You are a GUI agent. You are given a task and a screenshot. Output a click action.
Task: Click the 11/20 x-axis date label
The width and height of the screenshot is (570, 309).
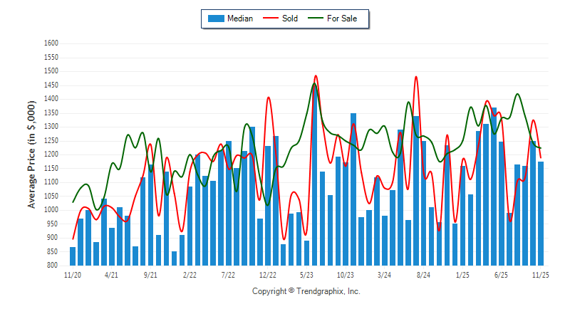tap(73, 274)
